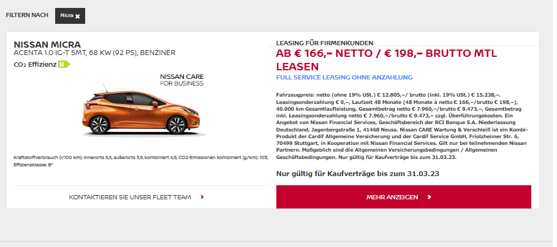Screen dimensions: 557x247
Task: Click red chevron beside Fleet Team link
Action: (202, 197)
